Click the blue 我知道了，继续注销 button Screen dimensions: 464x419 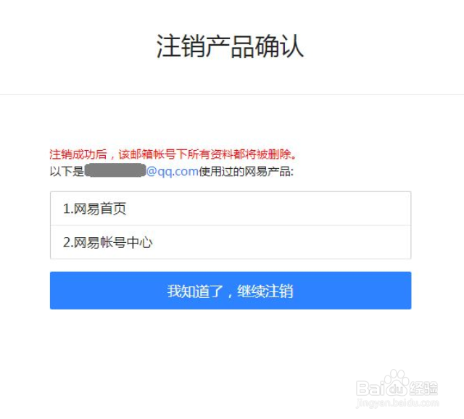pyautogui.click(x=231, y=291)
